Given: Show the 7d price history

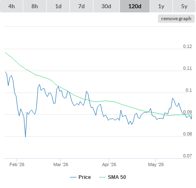Looking at the screenshot, I should [81, 6].
